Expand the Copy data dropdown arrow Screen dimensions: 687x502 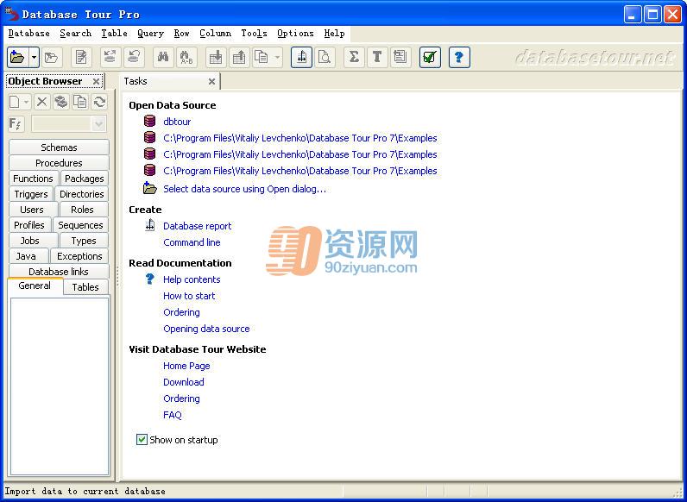coord(277,57)
